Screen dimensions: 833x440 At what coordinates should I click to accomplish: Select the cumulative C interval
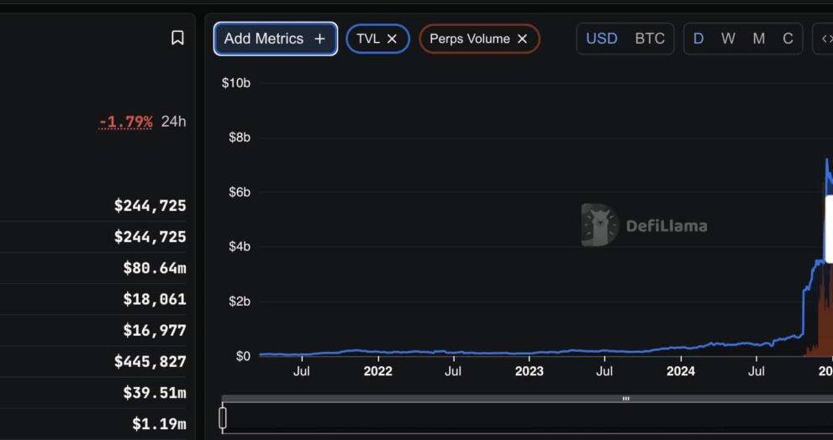coord(788,39)
